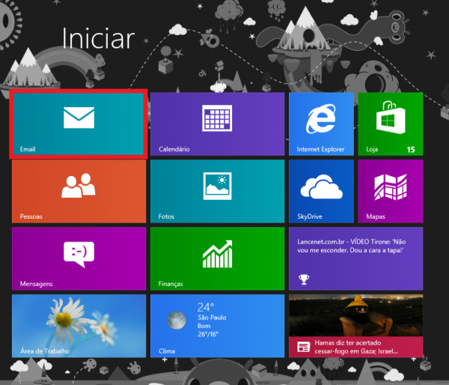449x385 pixels.
Task: Click the Clima label on the weather tile
Action: tap(167, 351)
